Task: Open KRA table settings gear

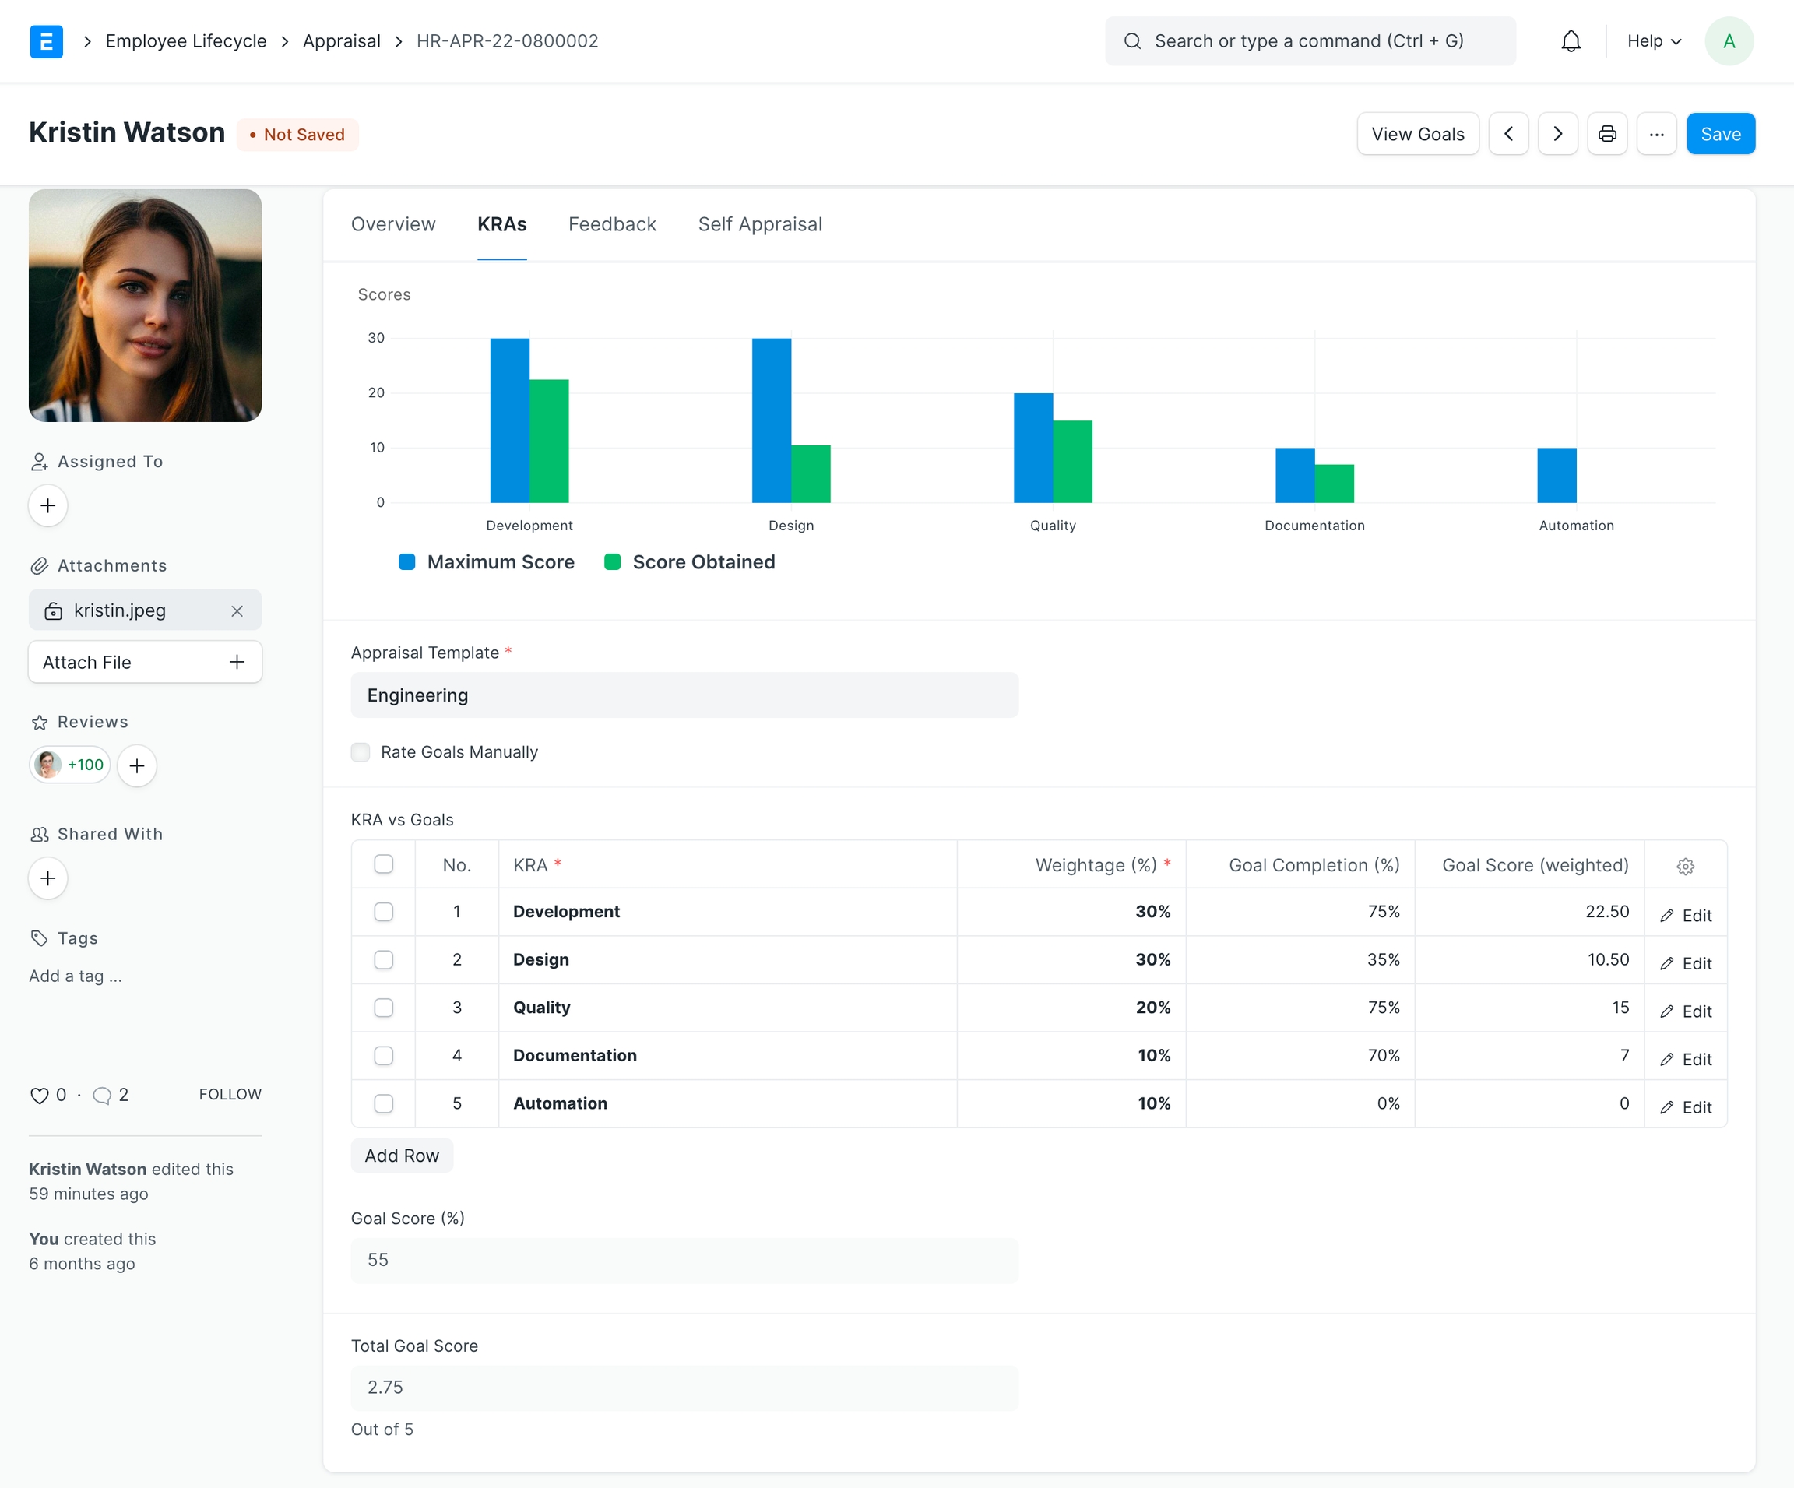Action: 1685,866
